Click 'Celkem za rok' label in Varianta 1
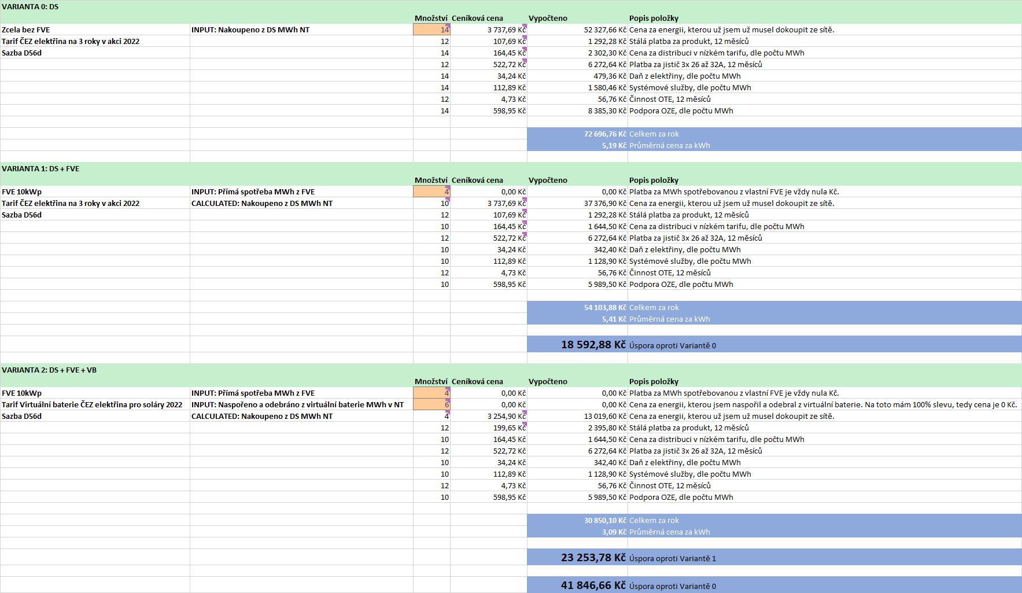 coord(654,307)
